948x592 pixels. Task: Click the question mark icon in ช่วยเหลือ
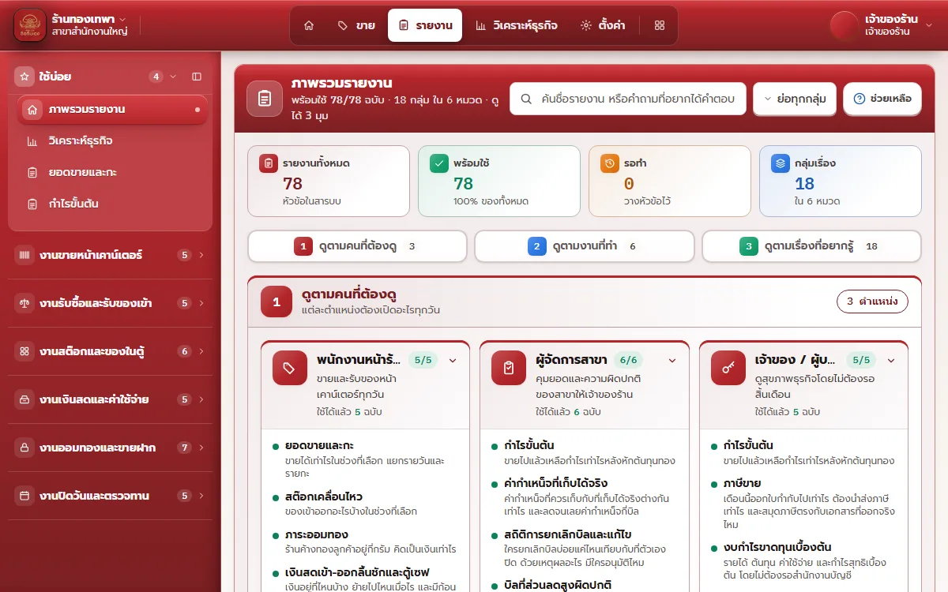point(859,99)
